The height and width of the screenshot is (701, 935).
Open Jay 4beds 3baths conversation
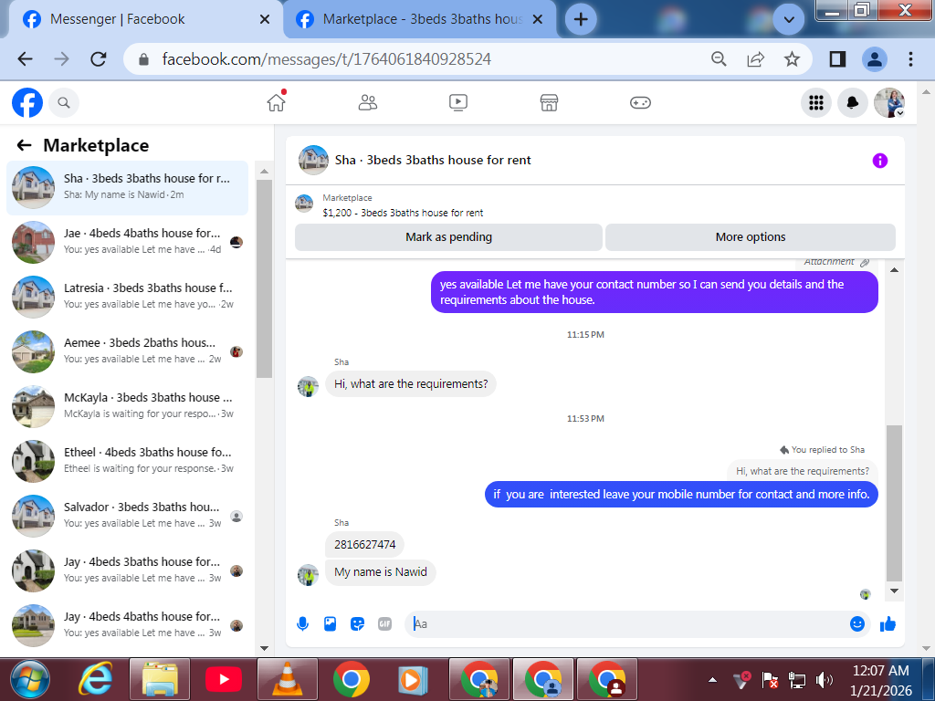[127, 571]
